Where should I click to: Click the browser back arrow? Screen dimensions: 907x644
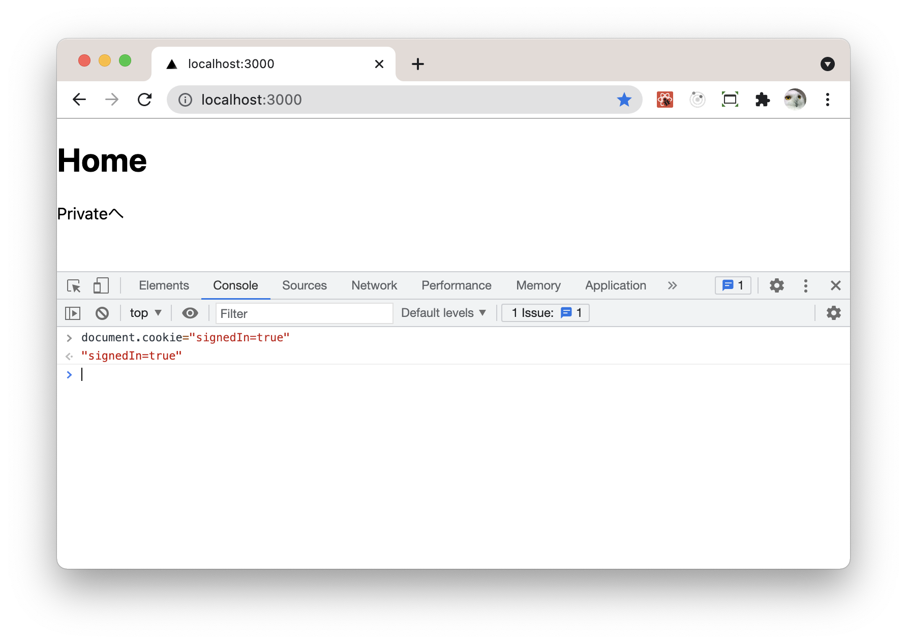(x=79, y=100)
